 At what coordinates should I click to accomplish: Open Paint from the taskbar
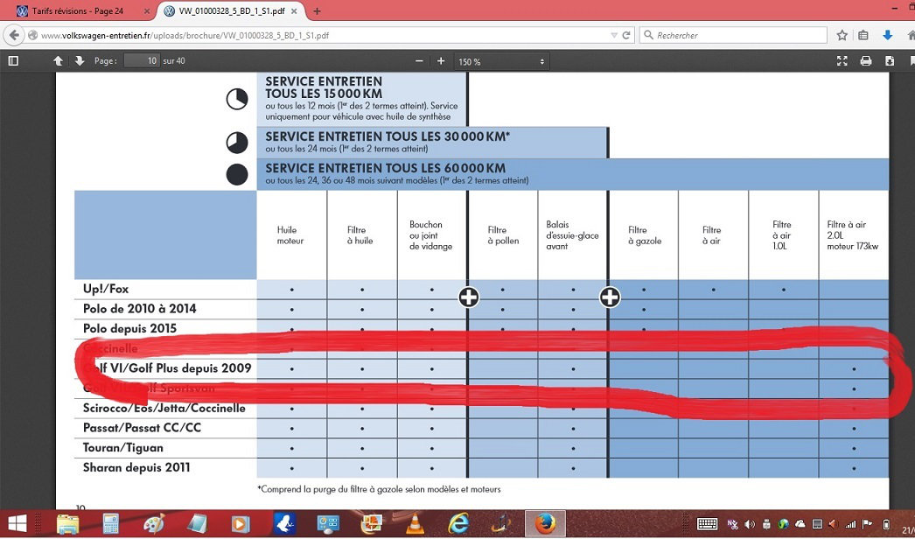(154, 524)
